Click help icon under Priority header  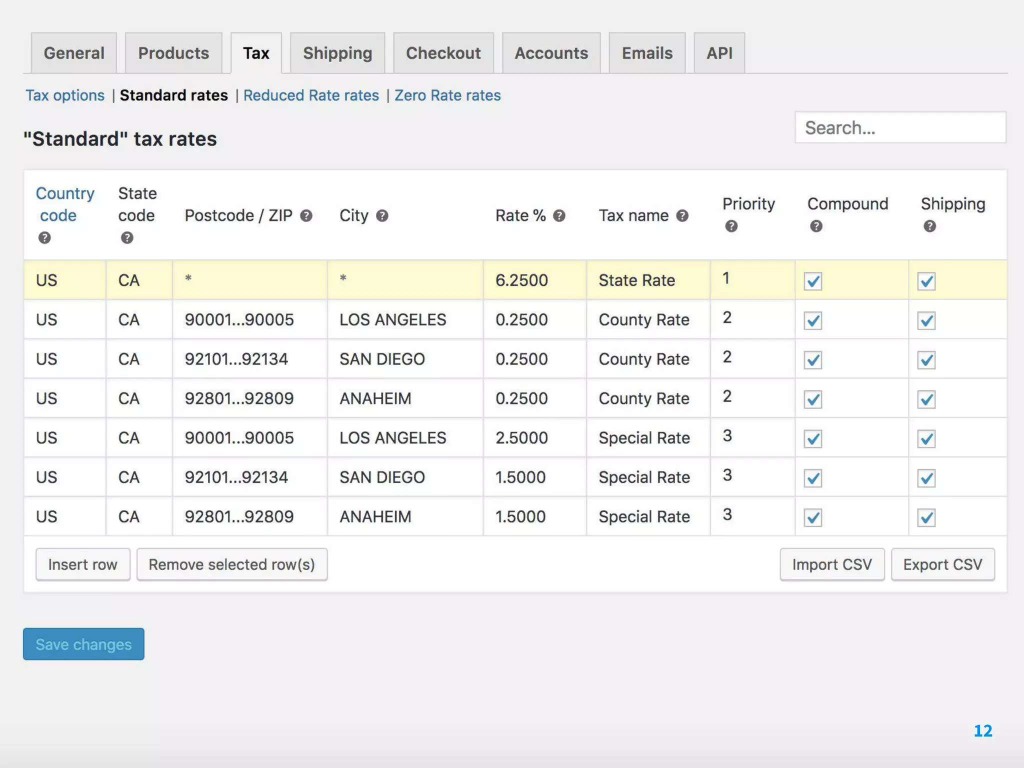731,226
